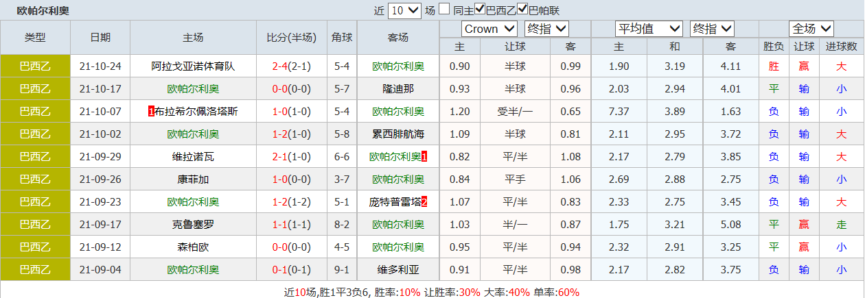Open the Crown bookmaker dropdown

(489, 29)
